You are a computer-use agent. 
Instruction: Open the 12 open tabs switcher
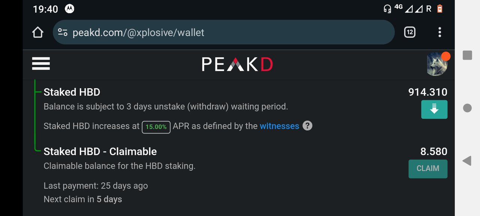tap(410, 32)
